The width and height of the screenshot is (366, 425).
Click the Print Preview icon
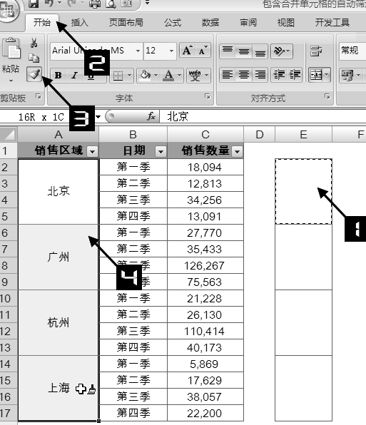pyautogui.click(x=111, y=4)
